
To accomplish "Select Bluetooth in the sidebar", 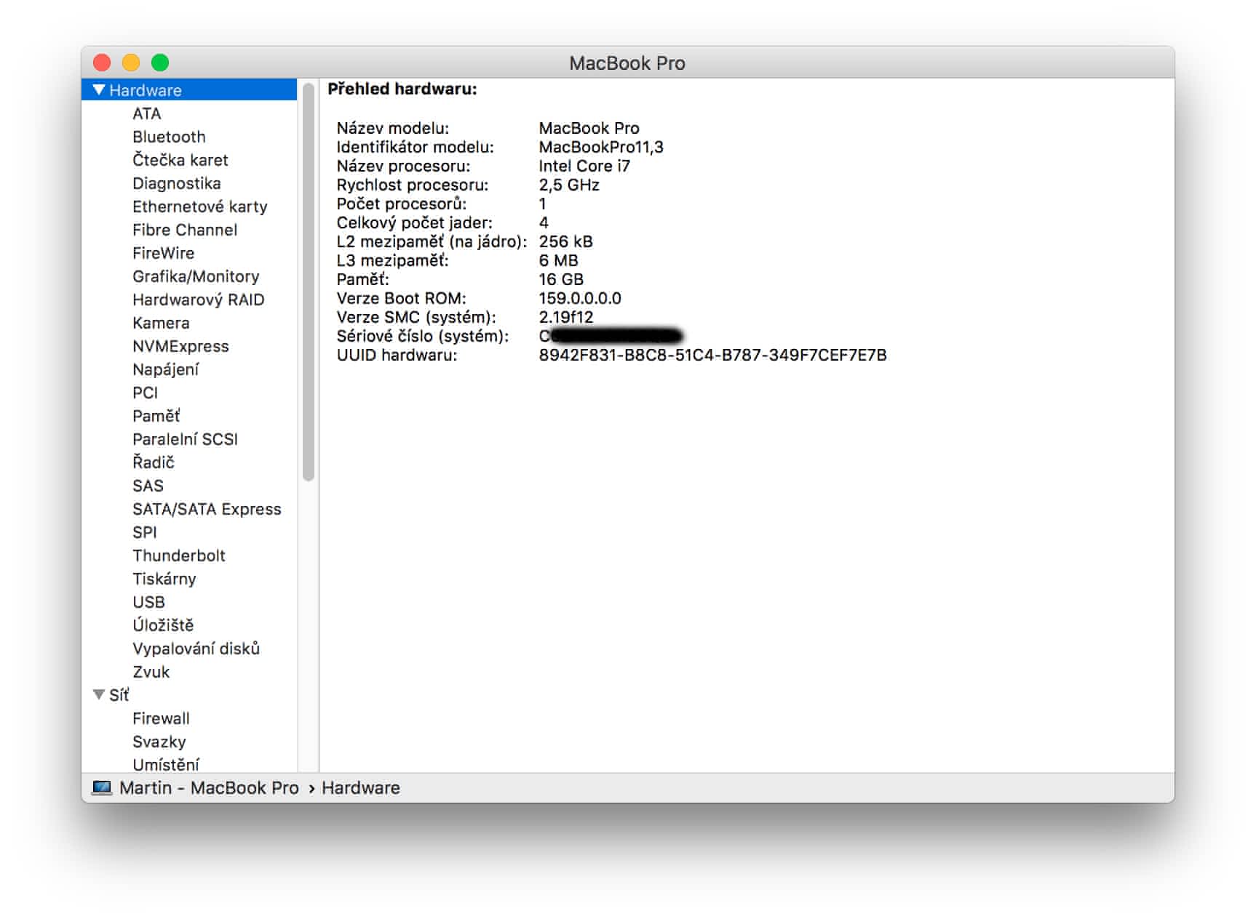I will (x=169, y=137).
